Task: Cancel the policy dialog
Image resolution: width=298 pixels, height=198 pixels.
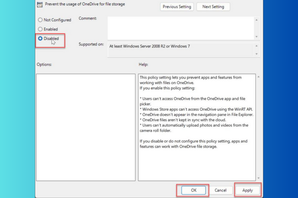Action: point(221,190)
